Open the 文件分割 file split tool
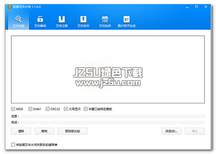The image size is (216, 154). click(62, 21)
